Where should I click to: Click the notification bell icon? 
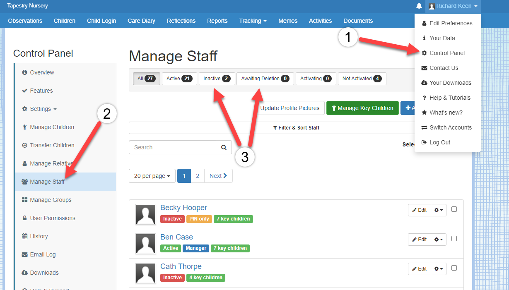pos(419,6)
